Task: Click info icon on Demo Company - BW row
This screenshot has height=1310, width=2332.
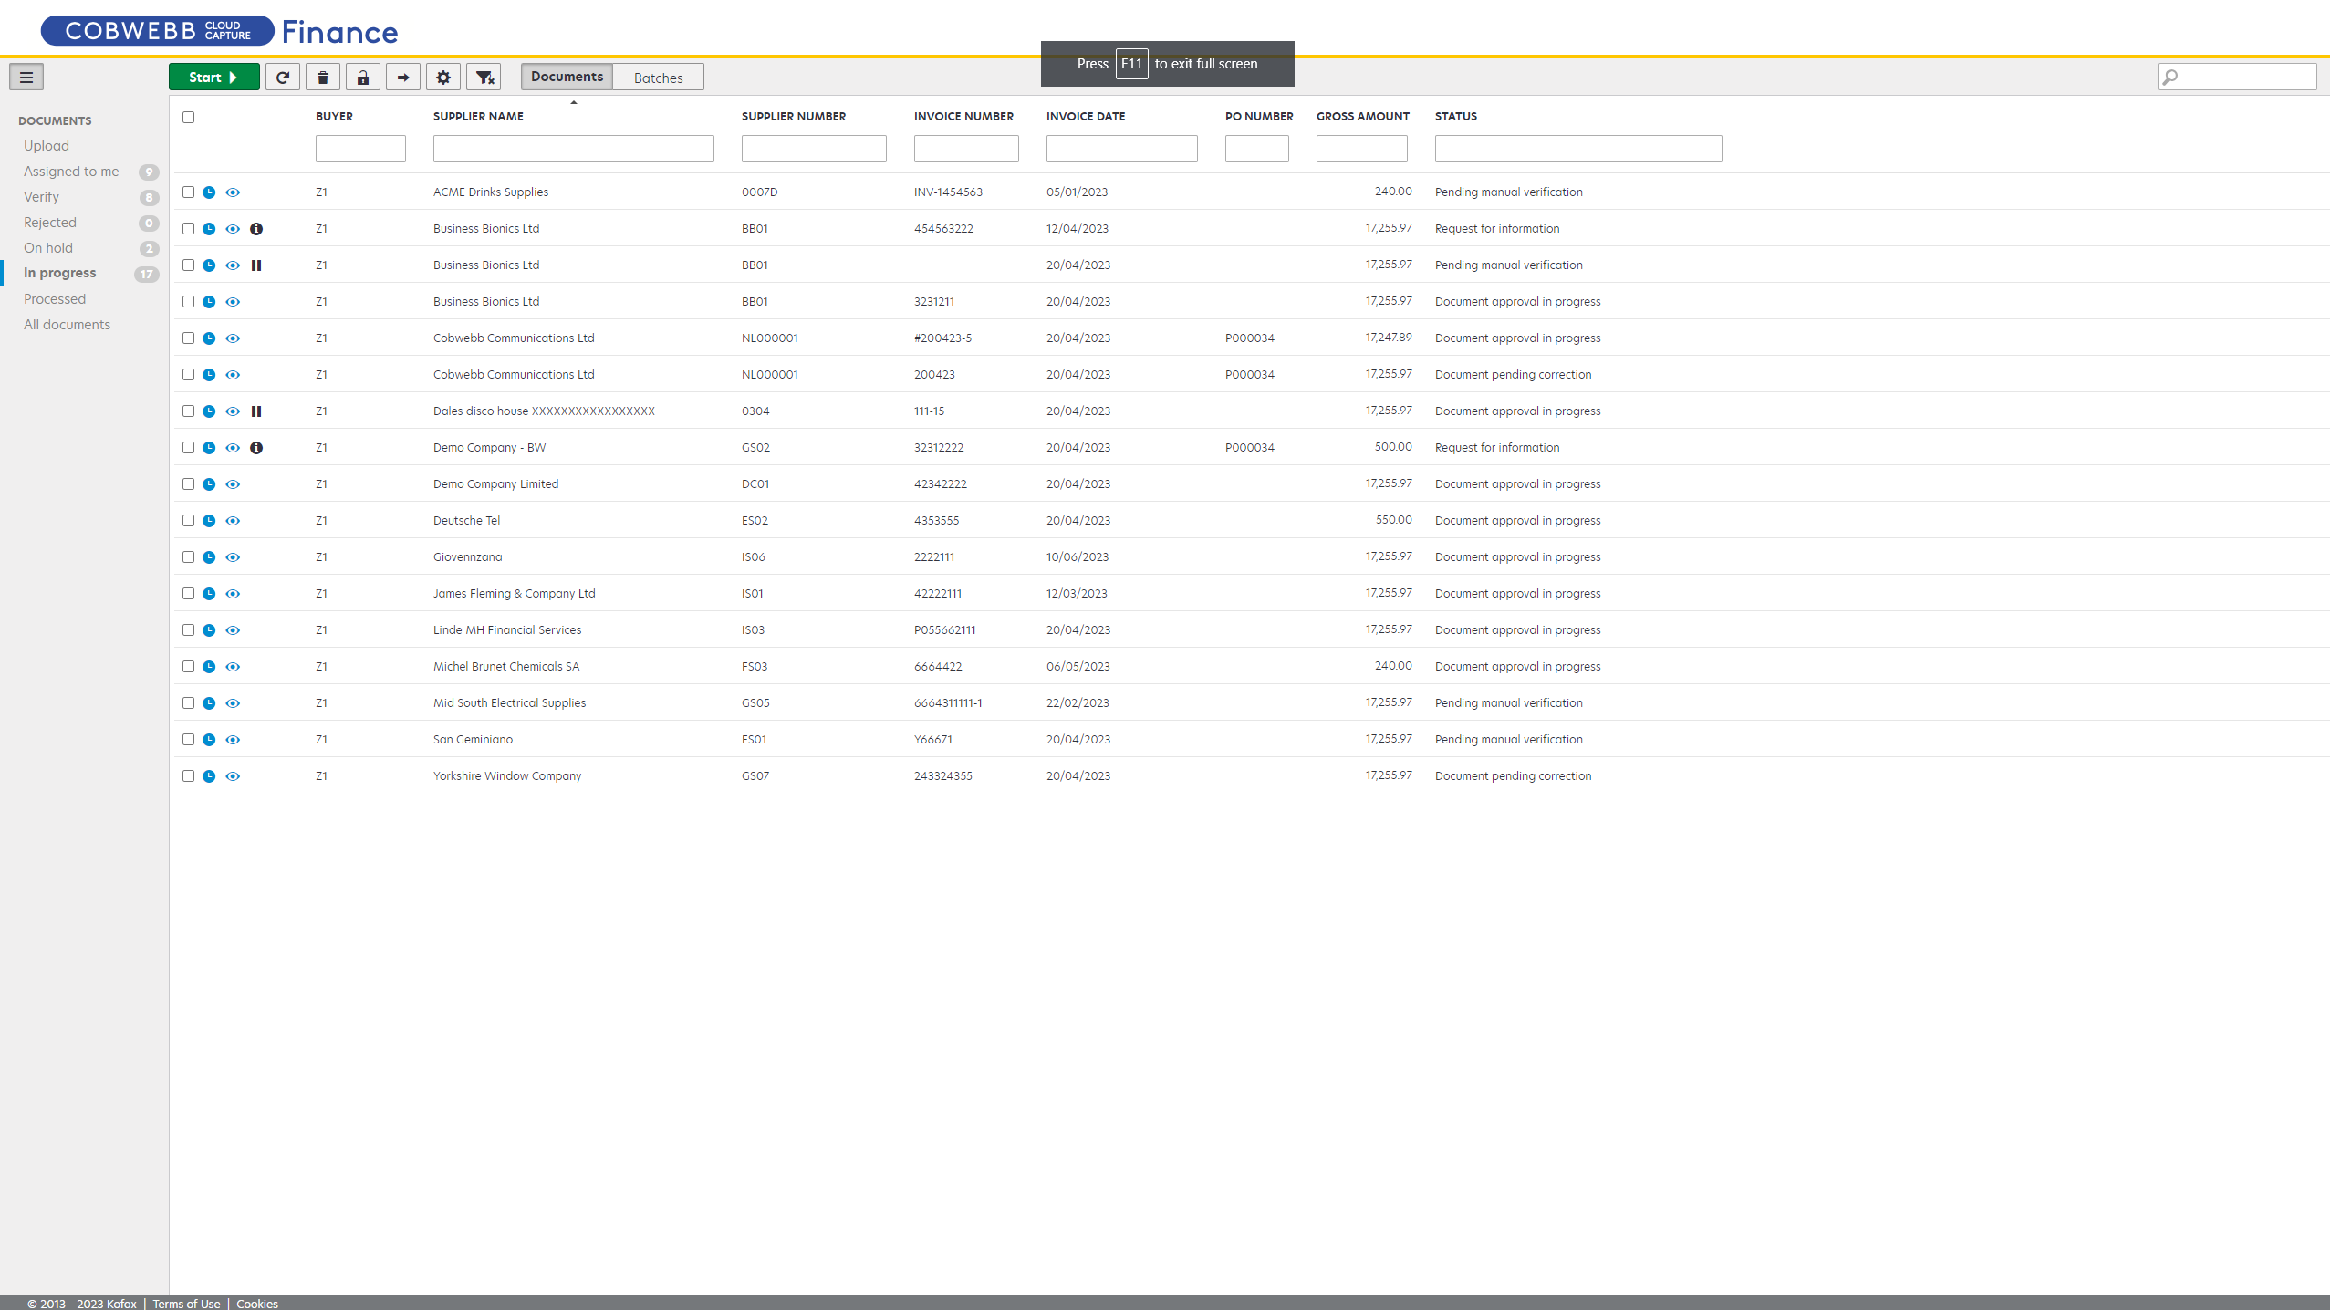Action: point(256,448)
